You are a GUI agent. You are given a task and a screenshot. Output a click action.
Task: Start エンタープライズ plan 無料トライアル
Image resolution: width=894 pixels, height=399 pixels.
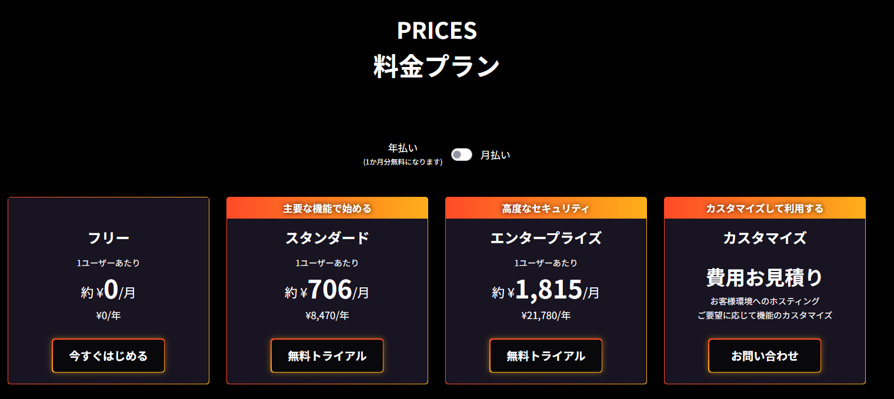pyautogui.click(x=546, y=356)
